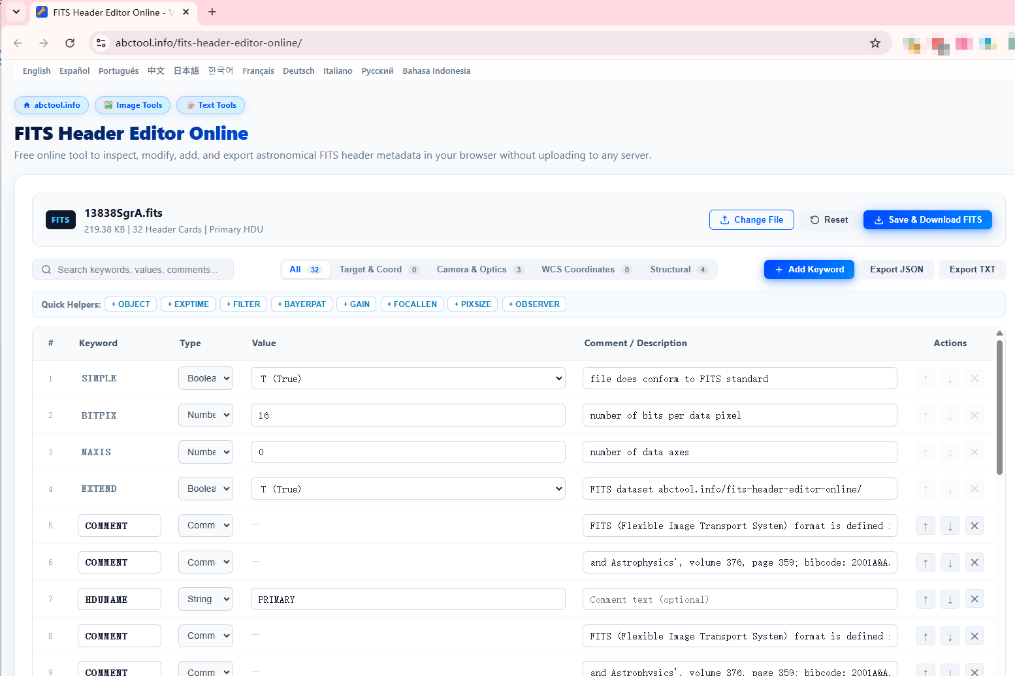This screenshot has width=1015, height=676.
Task: Move row 5 COMMENT up
Action: pos(926,526)
